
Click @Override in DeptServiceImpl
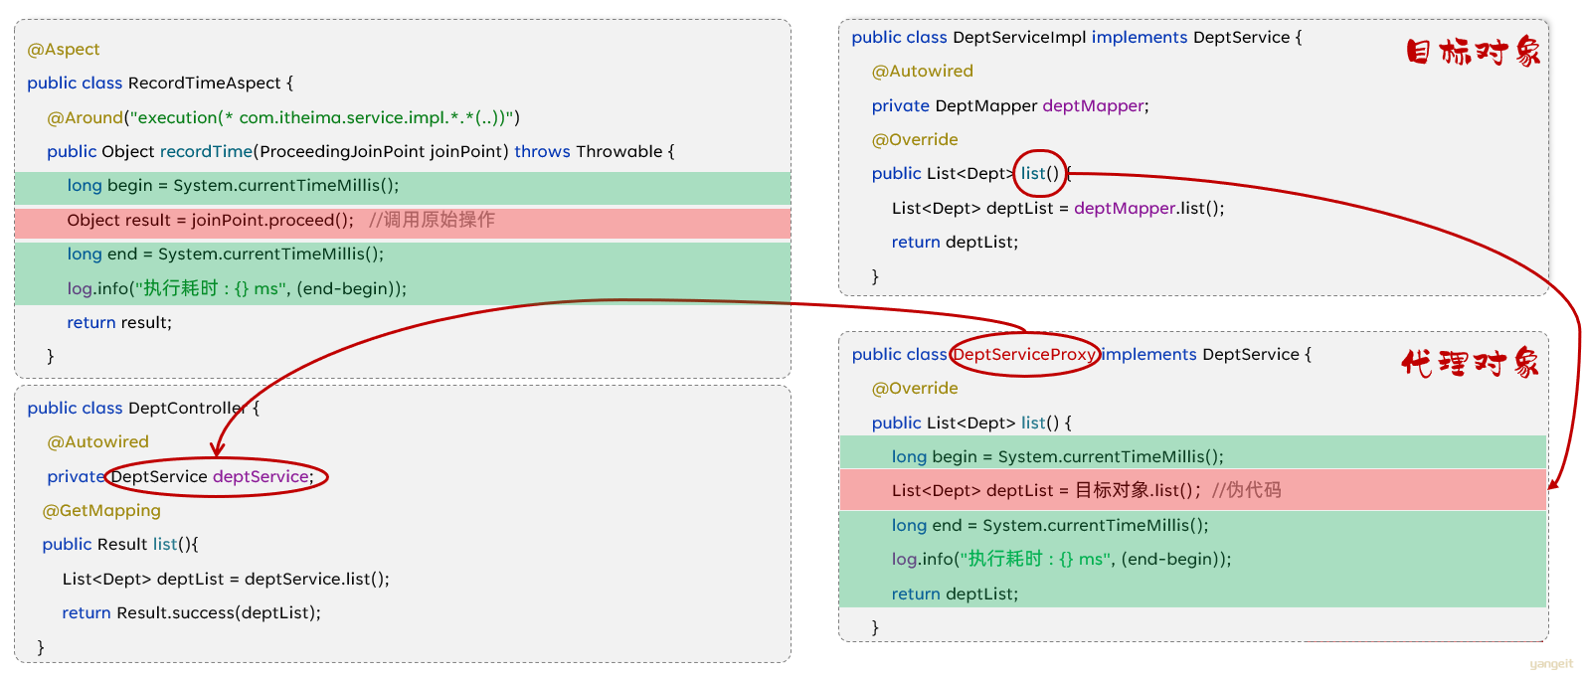[915, 140]
